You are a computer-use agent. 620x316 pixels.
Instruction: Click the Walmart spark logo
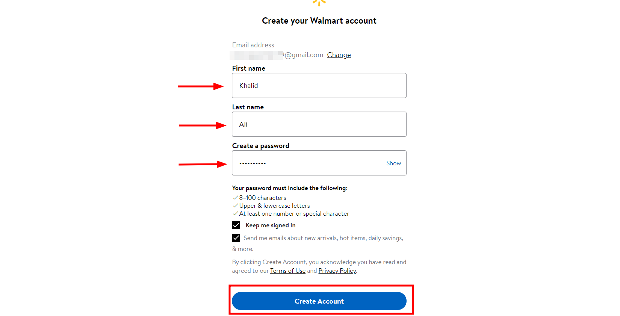coord(319,3)
